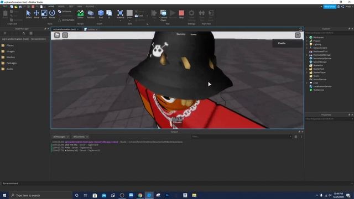Image resolution: width=354 pixels, height=199 pixels.
Task: Open the Meshes folder in Asset Manager
Action: [8, 57]
